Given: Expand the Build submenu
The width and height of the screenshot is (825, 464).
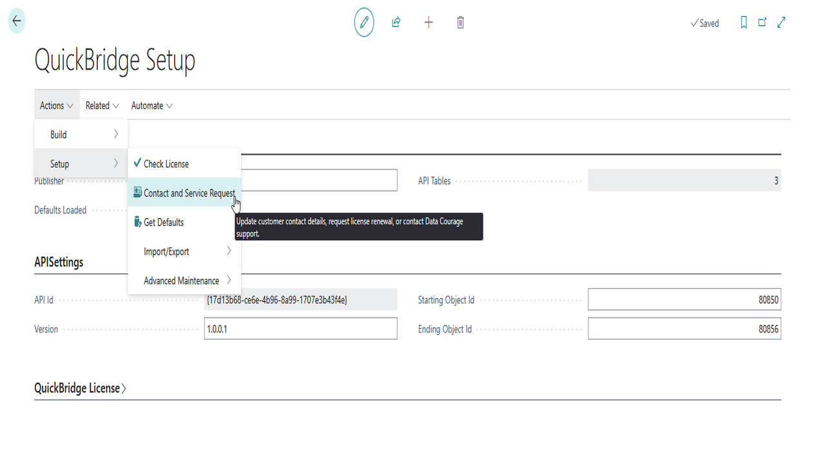Looking at the screenshot, I should point(81,135).
